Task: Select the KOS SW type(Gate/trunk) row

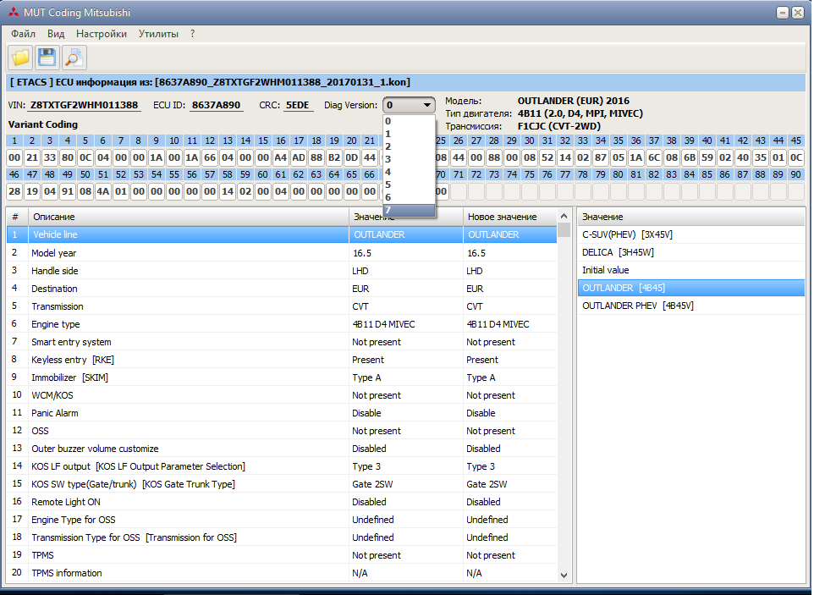Action: pyautogui.click(x=282, y=484)
